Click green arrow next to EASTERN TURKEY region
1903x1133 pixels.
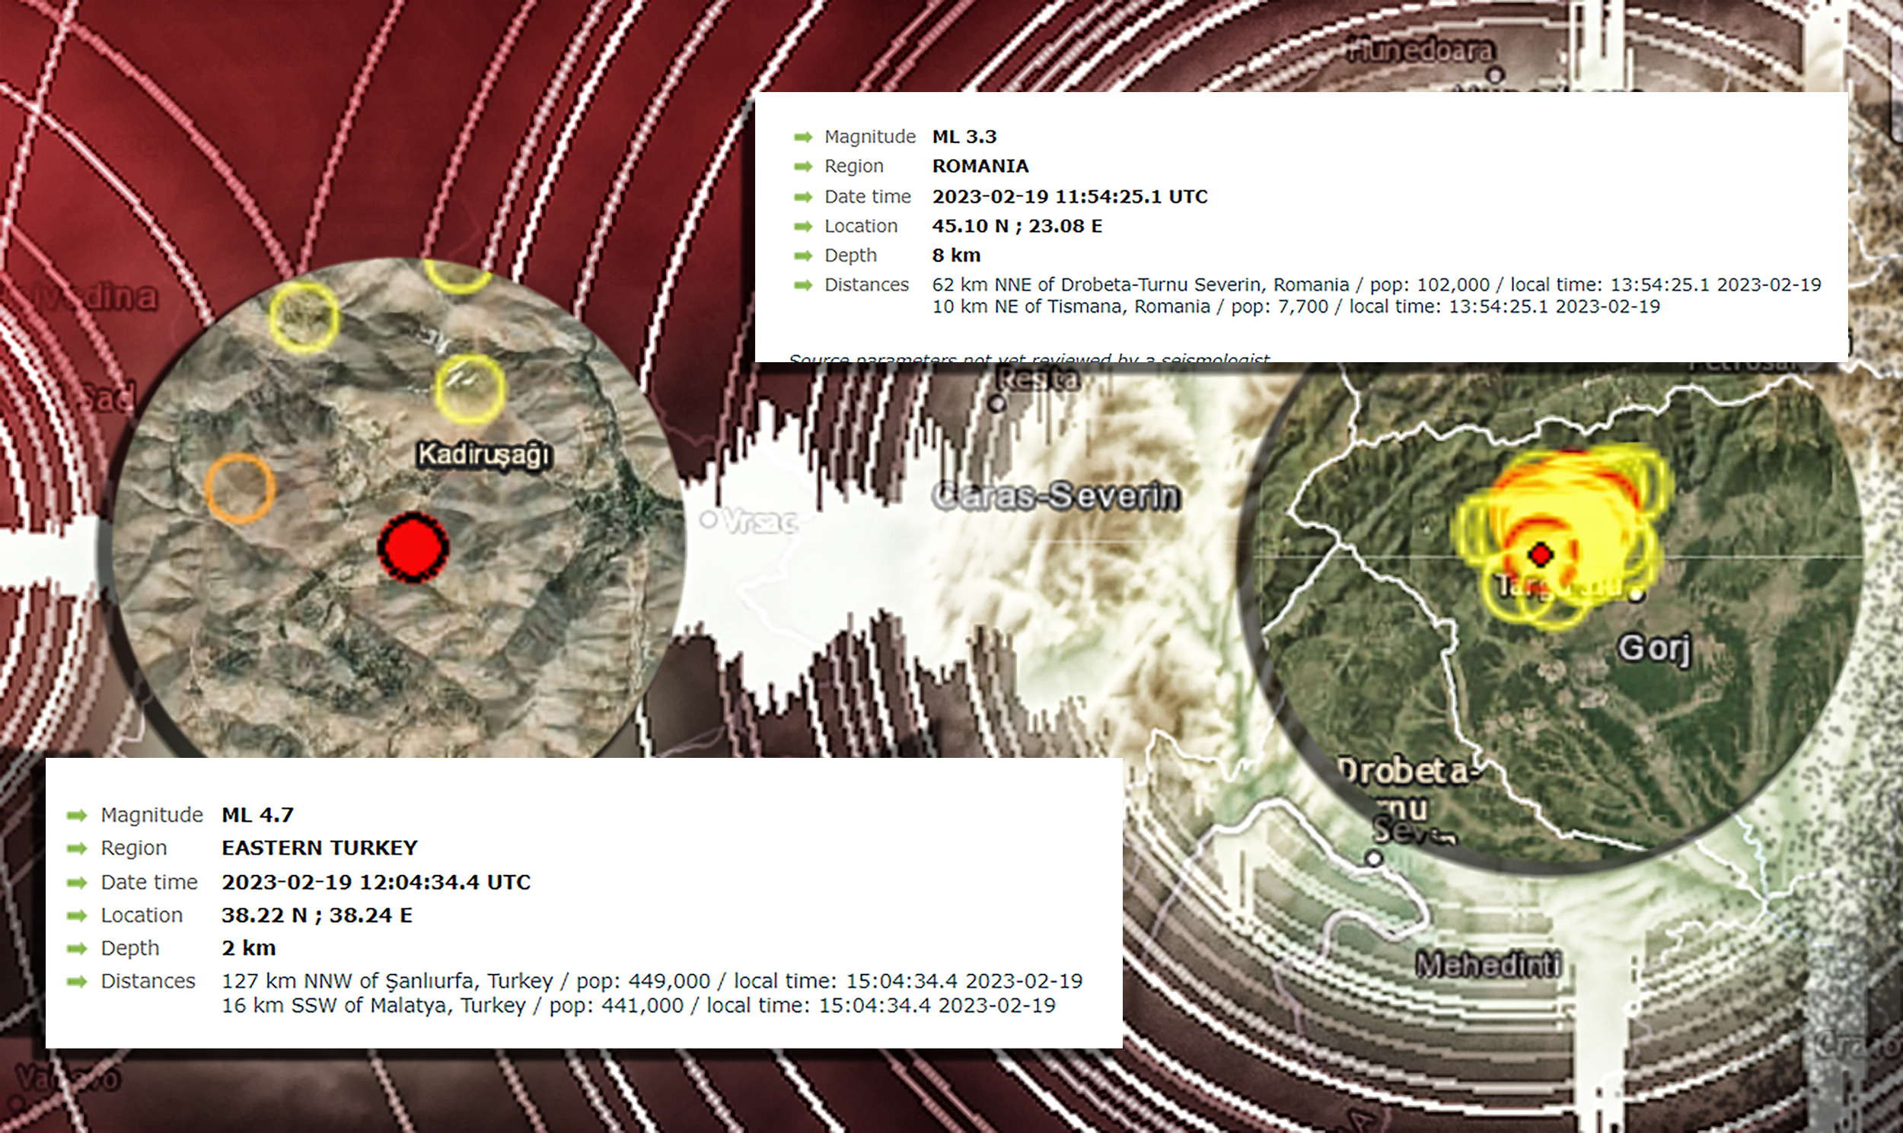(77, 848)
